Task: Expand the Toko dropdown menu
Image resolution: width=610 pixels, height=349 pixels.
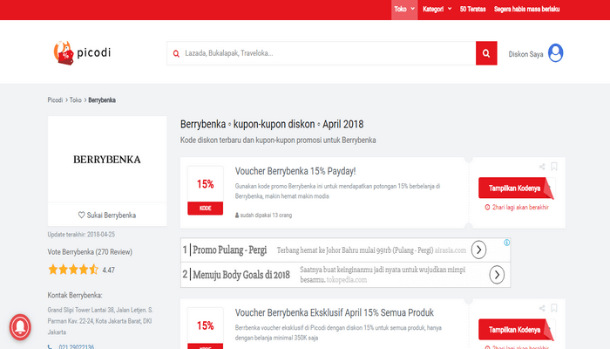Action: 404,10
